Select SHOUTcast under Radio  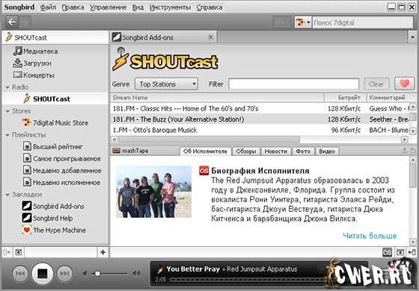55,98
